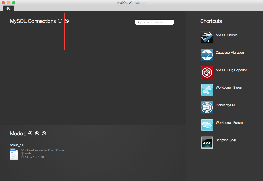Click the Filter connections search field
The height and width of the screenshot is (181, 263).
(155, 22)
